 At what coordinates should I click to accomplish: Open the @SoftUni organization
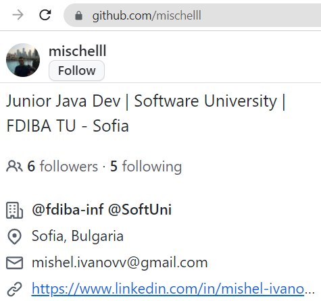tap(140, 209)
